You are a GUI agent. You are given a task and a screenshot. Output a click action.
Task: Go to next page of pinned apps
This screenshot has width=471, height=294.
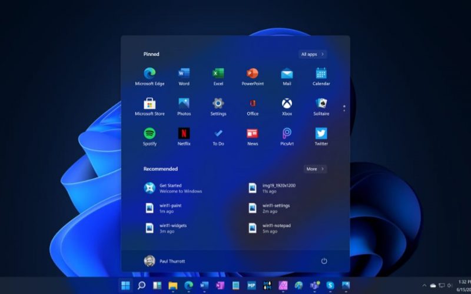[x=344, y=111]
